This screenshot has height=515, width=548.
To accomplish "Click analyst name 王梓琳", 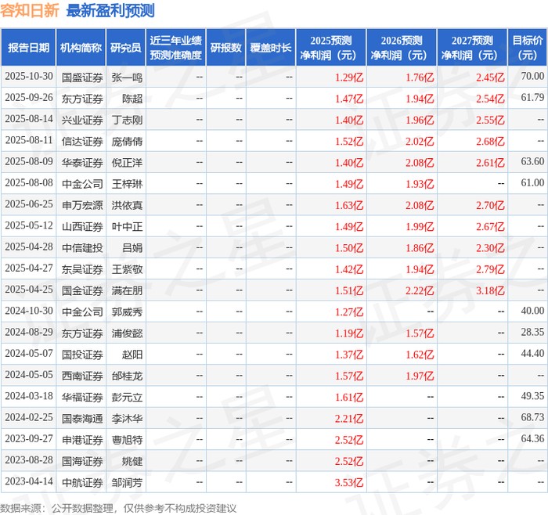I will (x=127, y=184).
